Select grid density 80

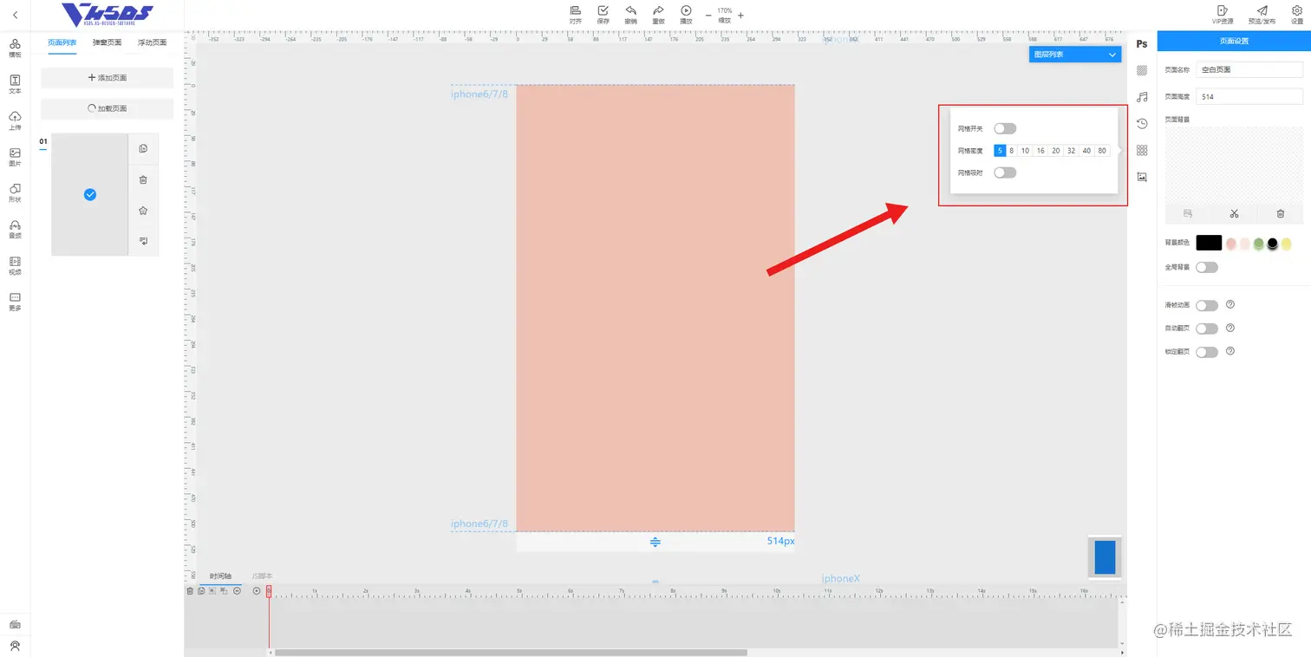(x=1102, y=151)
